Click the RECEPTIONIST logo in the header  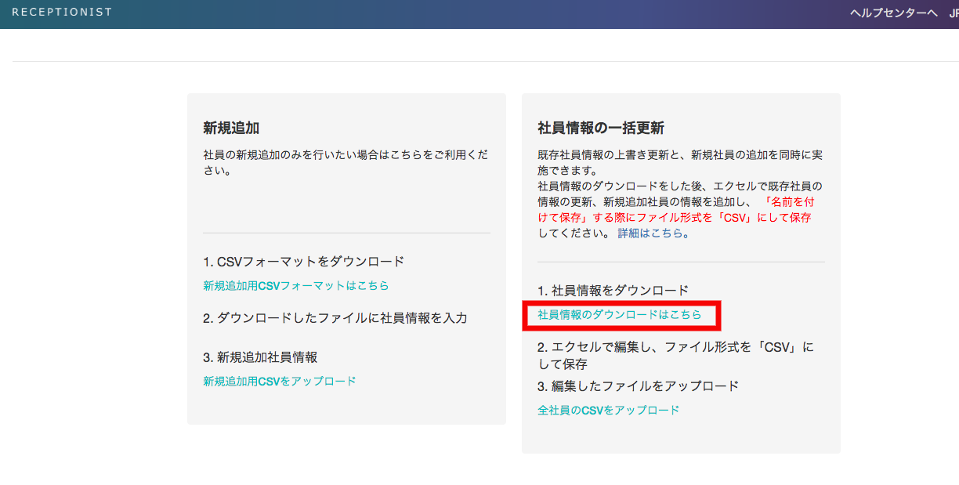coord(62,13)
